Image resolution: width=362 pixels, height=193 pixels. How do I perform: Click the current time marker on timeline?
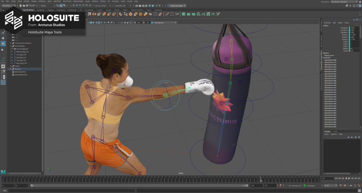[x=261, y=179]
